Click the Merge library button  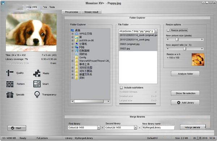(193, 127)
